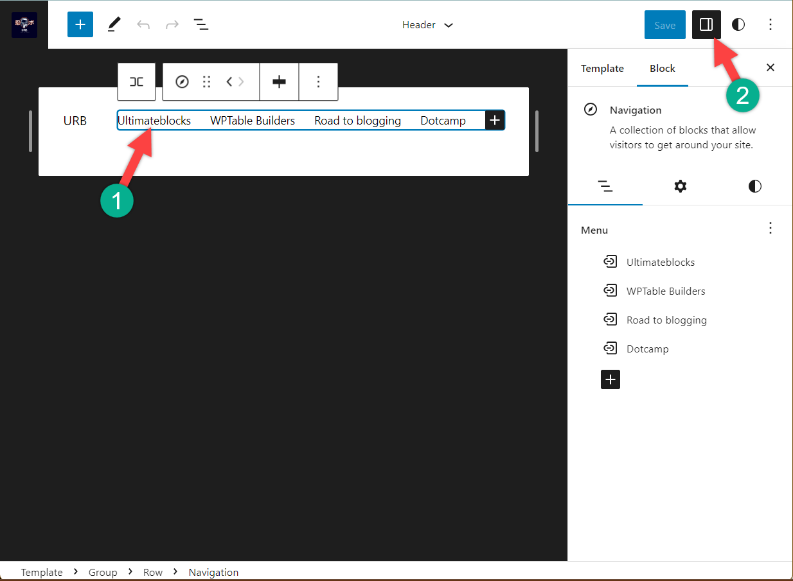
Task: Select Road to blogging in Menu list
Action: 666,320
